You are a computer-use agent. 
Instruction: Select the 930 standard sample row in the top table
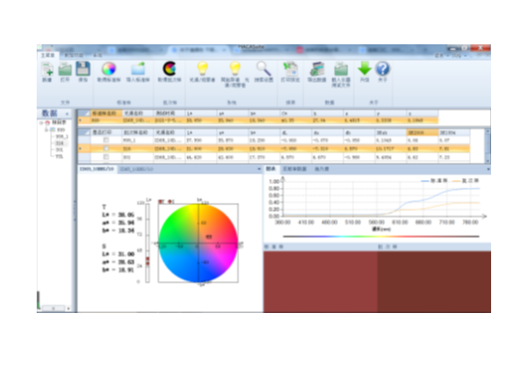click(x=258, y=120)
